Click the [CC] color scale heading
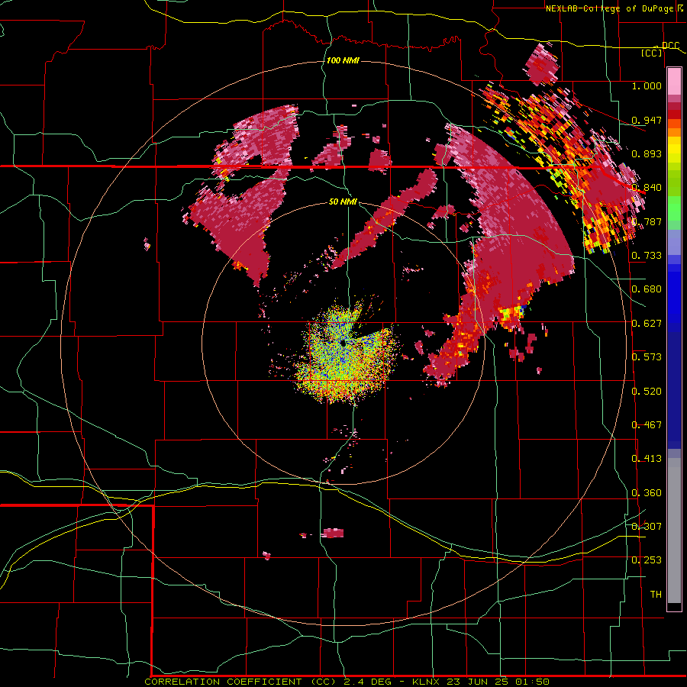687x687 pixels. 652,53
